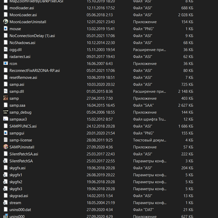Screen dimensions: 218x218
Task: Select the file name modloader.asi
Action: point(22,8)
